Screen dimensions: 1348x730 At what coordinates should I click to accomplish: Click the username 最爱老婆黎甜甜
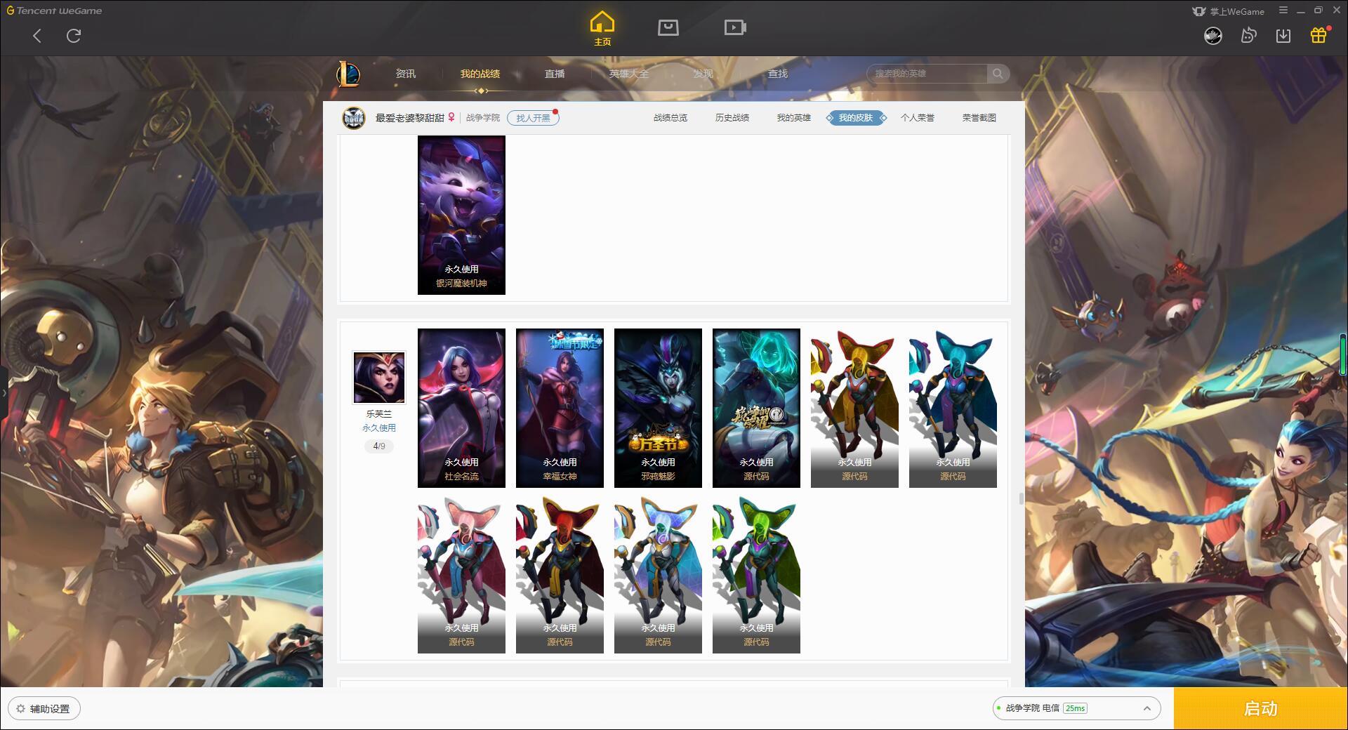pos(410,118)
